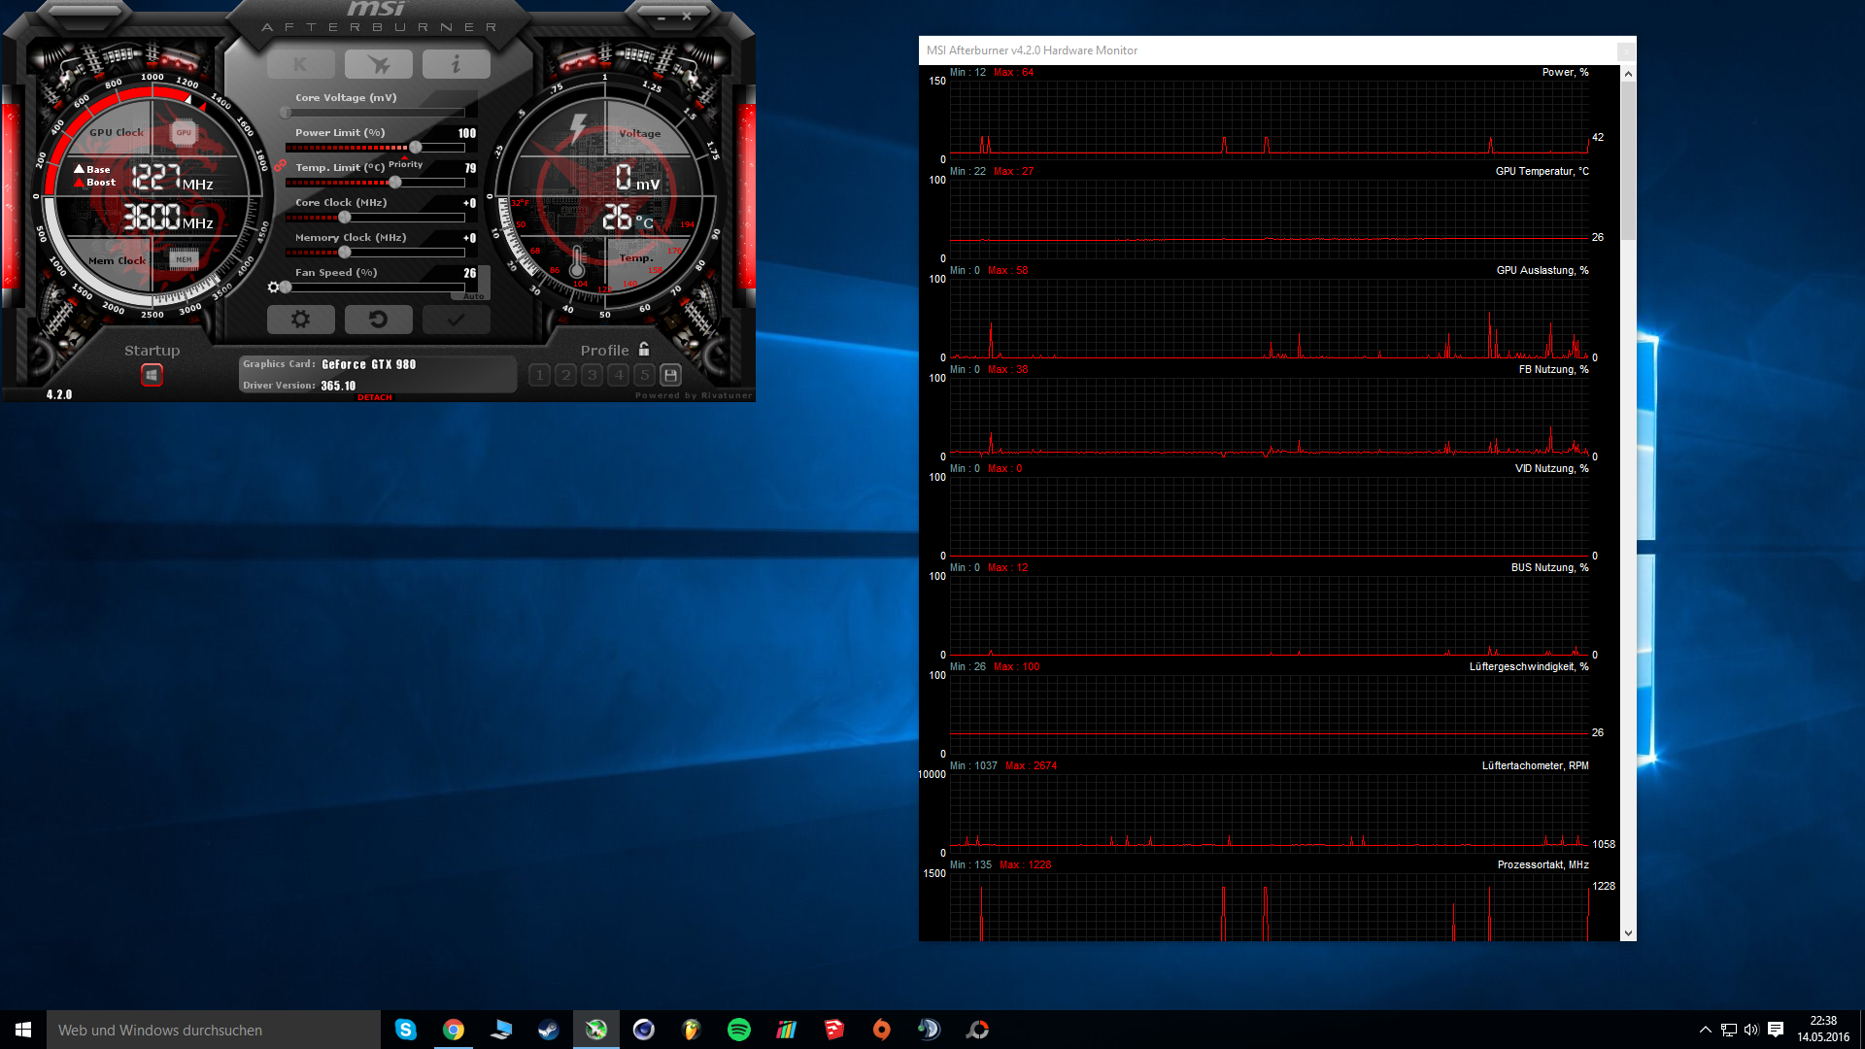Click the Temp. Limit slider handle

pyautogui.click(x=395, y=183)
